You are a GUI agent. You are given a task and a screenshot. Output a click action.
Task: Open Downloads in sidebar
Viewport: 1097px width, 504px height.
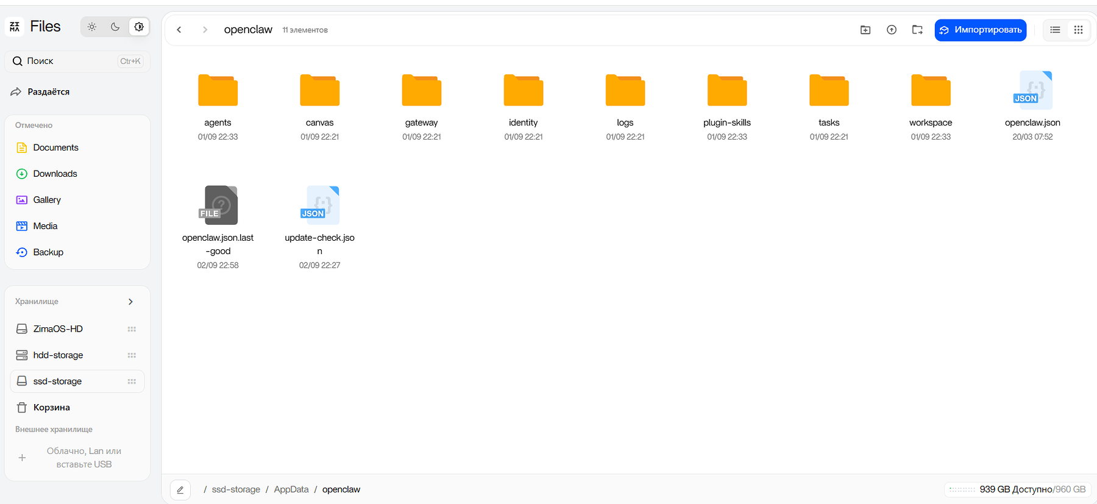click(47, 174)
